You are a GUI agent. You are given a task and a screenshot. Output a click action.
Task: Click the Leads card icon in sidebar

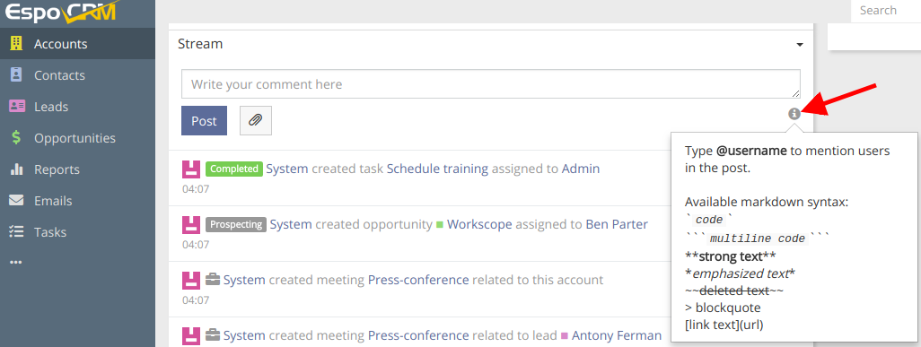17,107
